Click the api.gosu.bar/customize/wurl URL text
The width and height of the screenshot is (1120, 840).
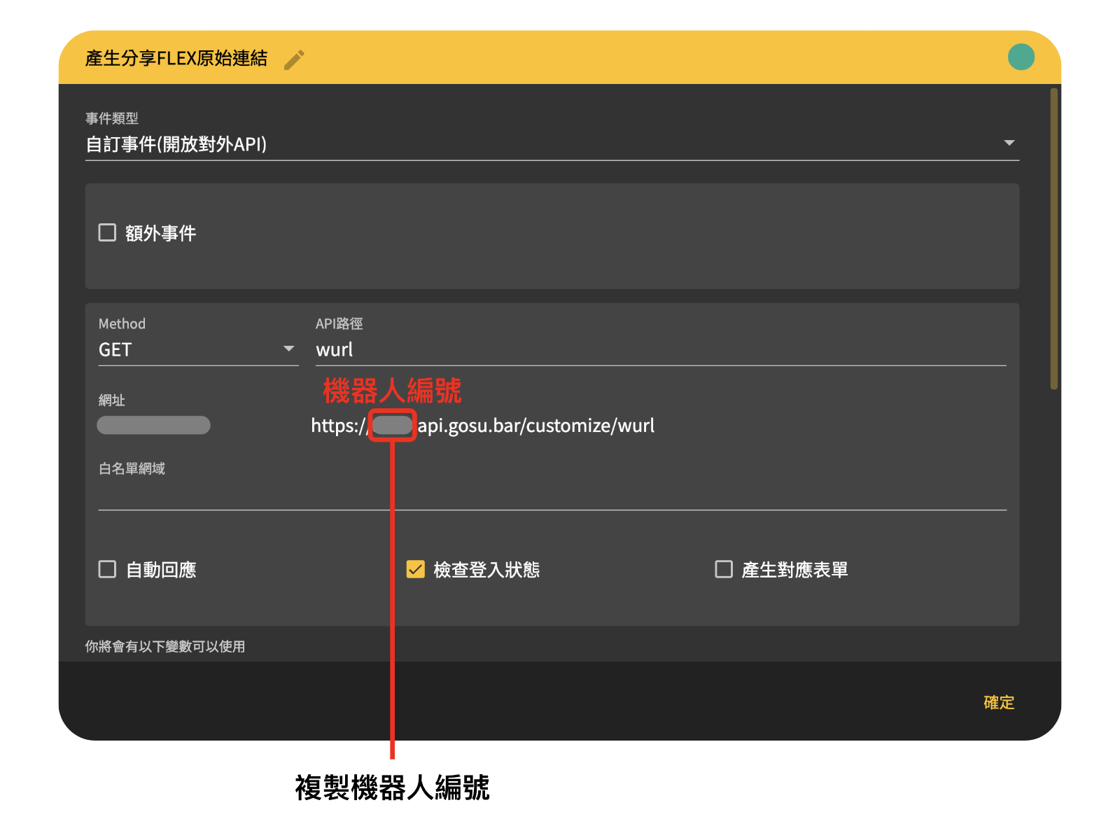pos(536,426)
